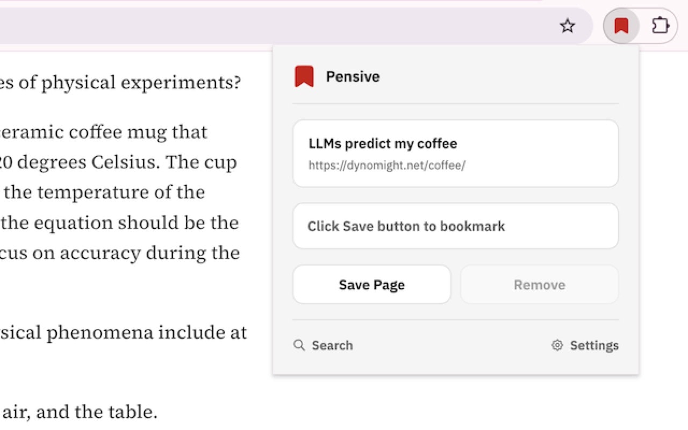This screenshot has width=688, height=430.
Task: Click the star bookmark icon in address bar
Action: (568, 26)
